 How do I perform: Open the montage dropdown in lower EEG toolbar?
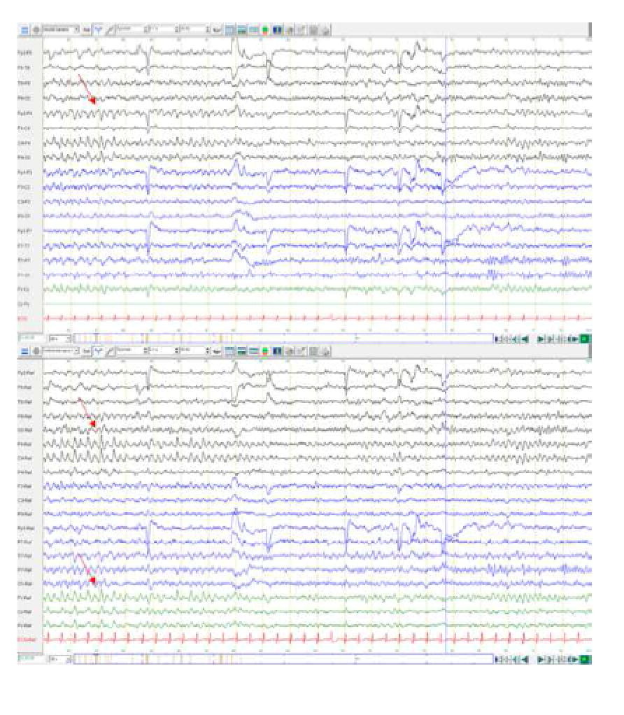click(x=61, y=351)
